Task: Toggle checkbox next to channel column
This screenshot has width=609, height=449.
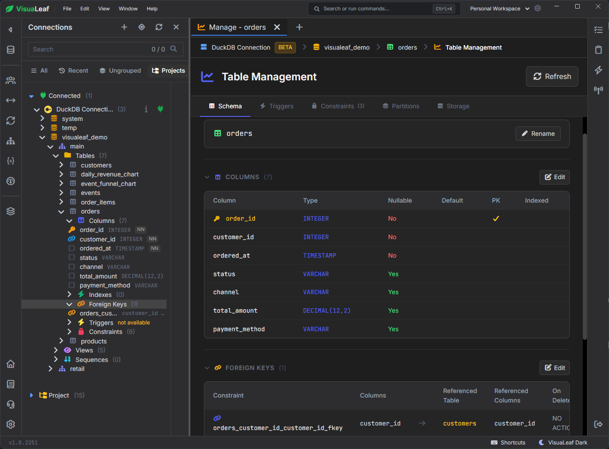Action: (x=72, y=267)
